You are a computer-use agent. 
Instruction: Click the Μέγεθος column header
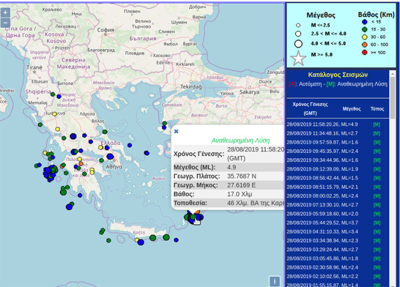coord(351,109)
